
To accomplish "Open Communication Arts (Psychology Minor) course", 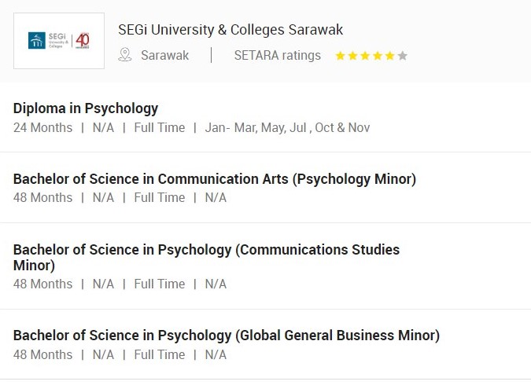I will (215, 179).
